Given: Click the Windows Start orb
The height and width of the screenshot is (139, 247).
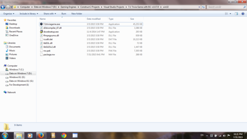Looking at the screenshot, I should click(5, 135).
